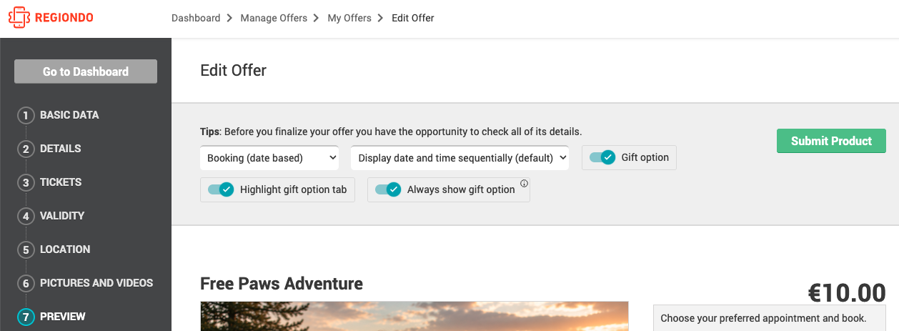899x331 pixels.
Task: Select step 5 circle icon for Location
Action: tap(26, 250)
